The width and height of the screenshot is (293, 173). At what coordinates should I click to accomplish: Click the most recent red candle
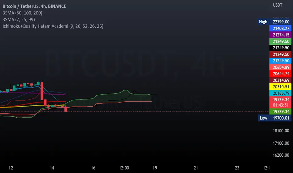[66, 109]
